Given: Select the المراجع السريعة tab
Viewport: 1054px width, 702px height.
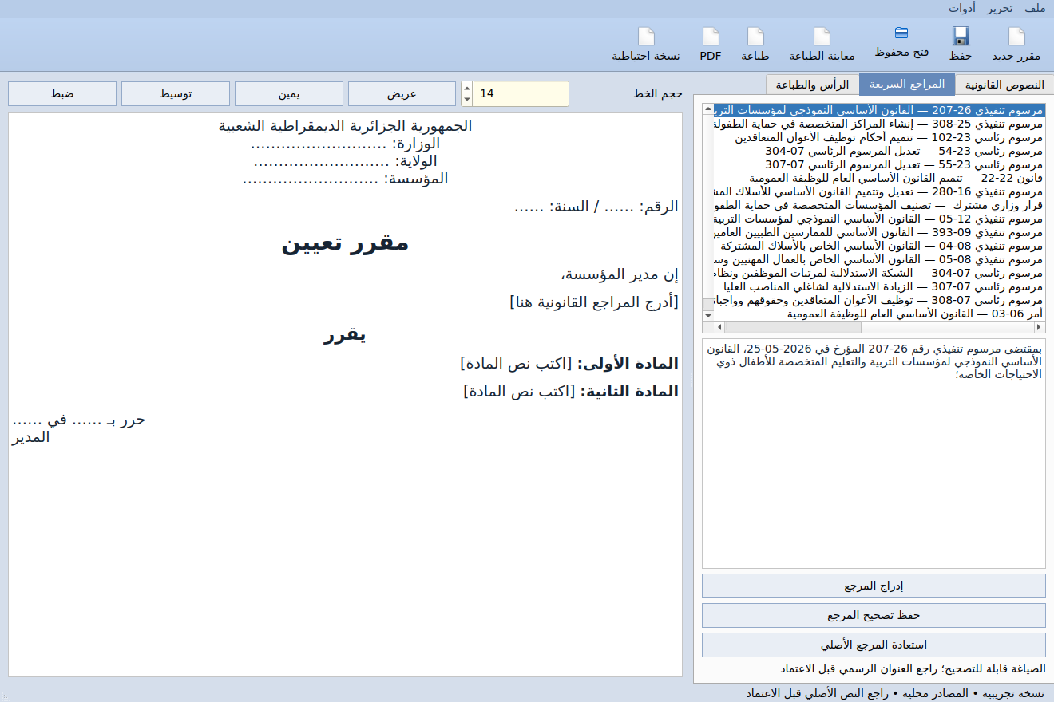Looking at the screenshot, I should click(907, 84).
